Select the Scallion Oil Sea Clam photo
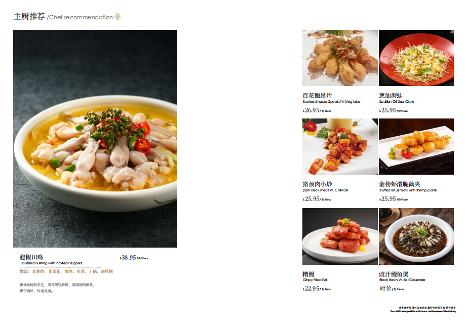 pyautogui.click(x=416, y=58)
